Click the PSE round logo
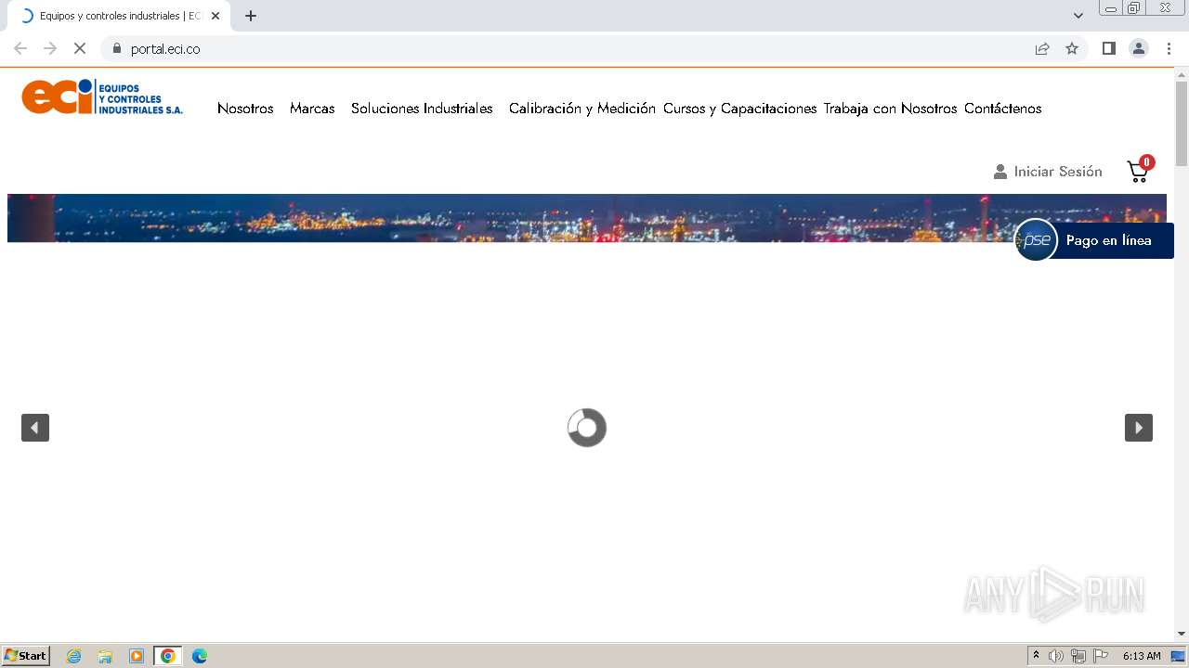The width and height of the screenshot is (1189, 668). [x=1036, y=240]
